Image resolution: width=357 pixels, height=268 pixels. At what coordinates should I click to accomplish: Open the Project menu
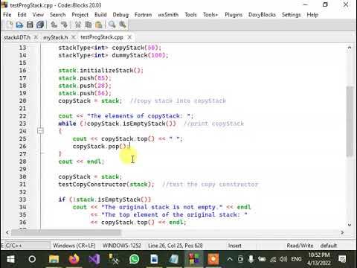tap(80, 15)
